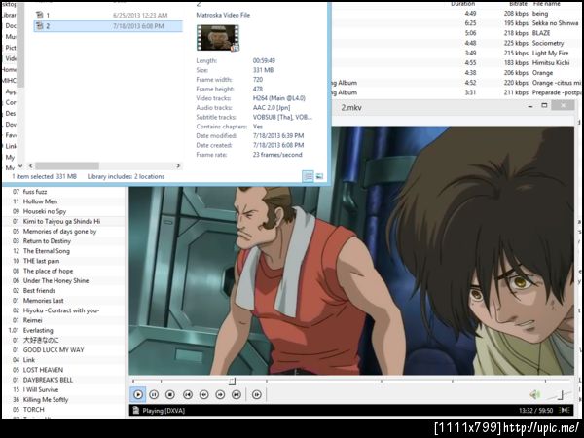Click the '1 item selected 331 MB' status

point(45,176)
